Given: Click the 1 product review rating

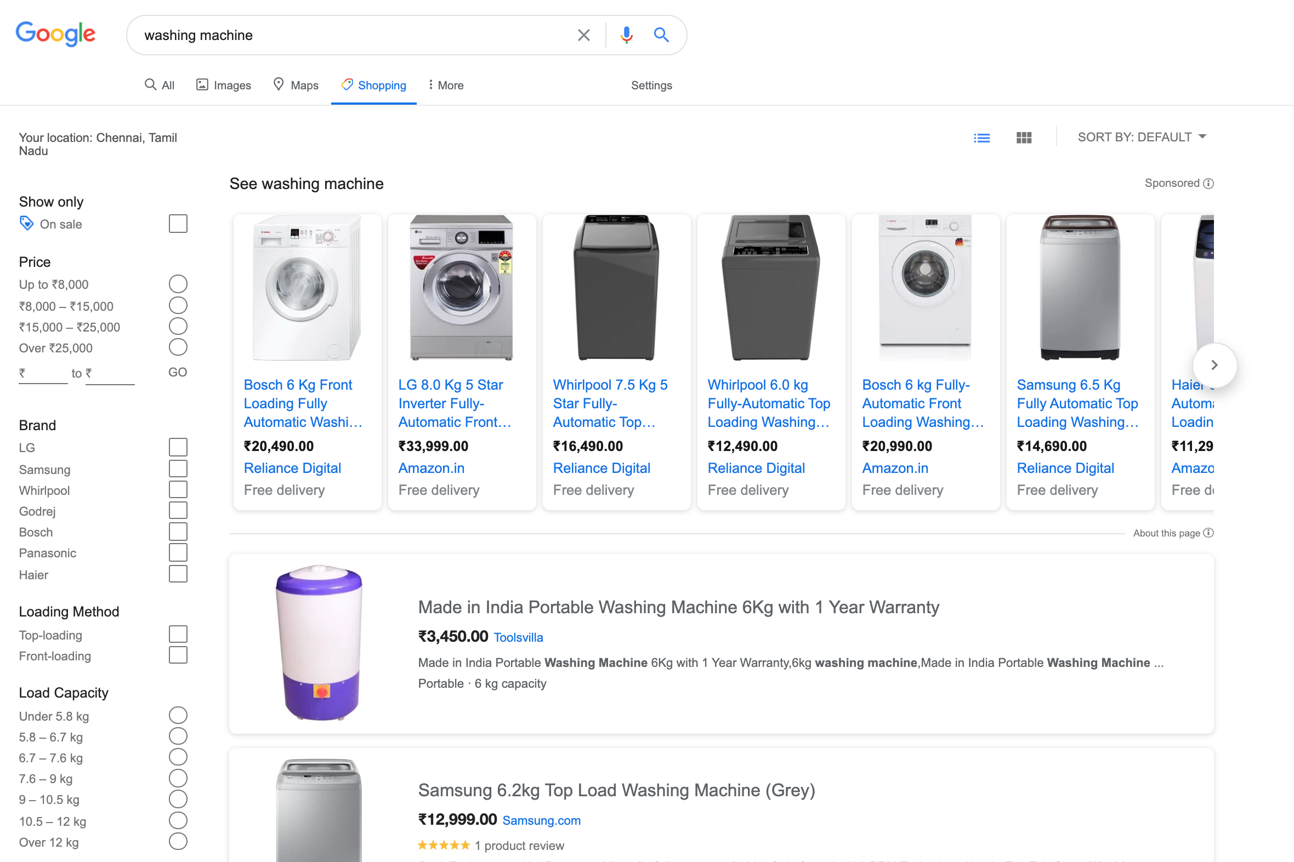Looking at the screenshot, I should (x=491, y=846).
